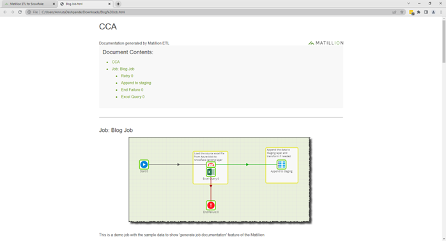Click the Retry component icon above Excel Query
446x241 pixels.
[x=211, y=164]
